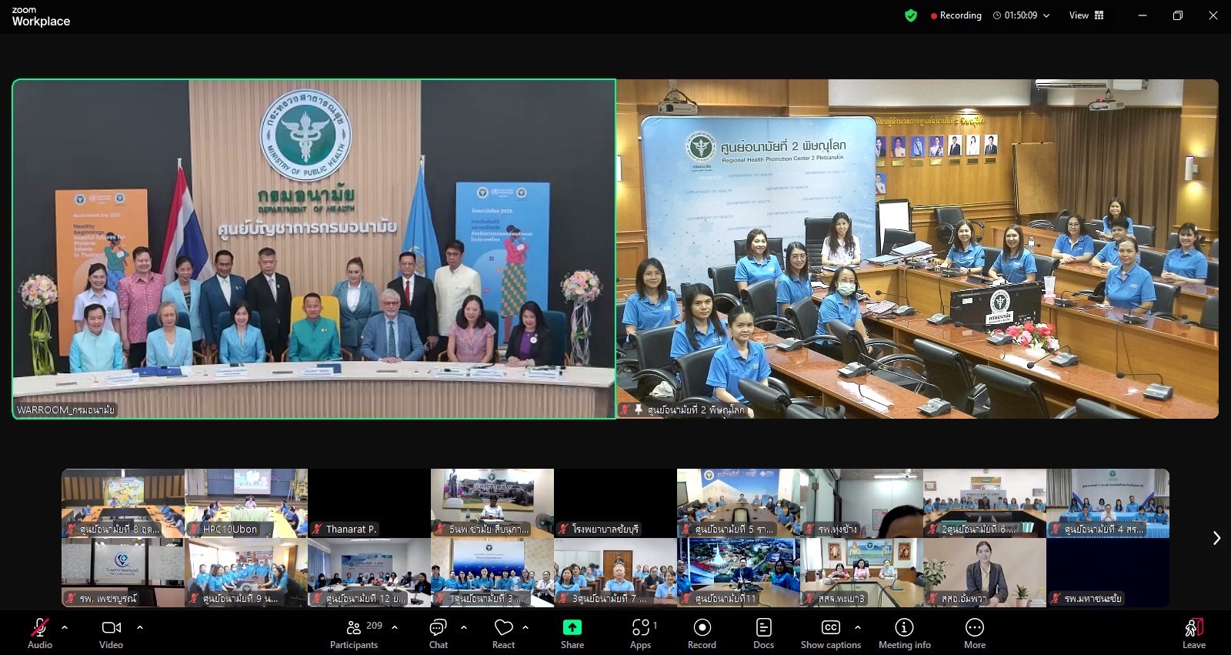This screenshot has height=655, width=1231.
Task: Select the pinned ศูนย์อนามัยที่ 2 พิษณุโลก video
Action: tap(917, 249)
